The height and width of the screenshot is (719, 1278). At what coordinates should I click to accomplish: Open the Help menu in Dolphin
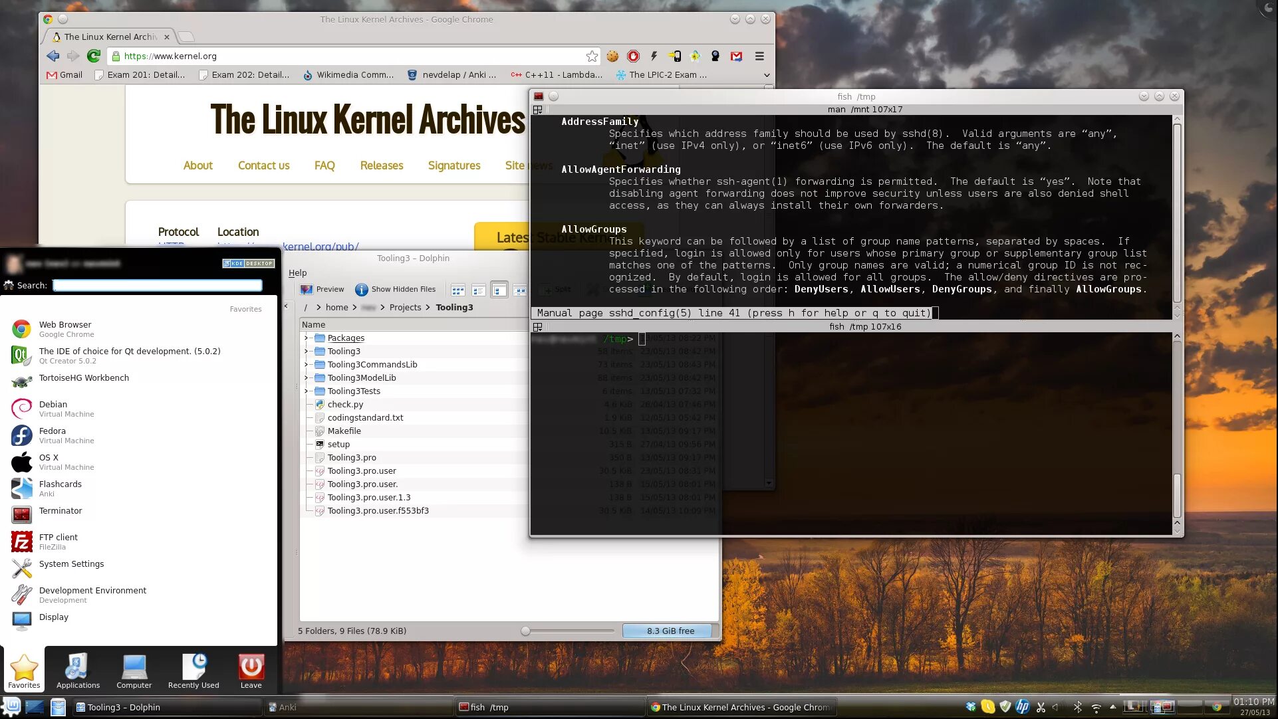point(297,273)
